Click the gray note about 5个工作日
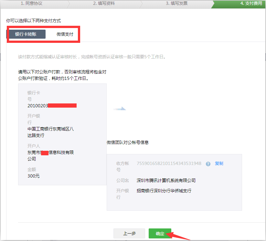 [x=92, y=57]
